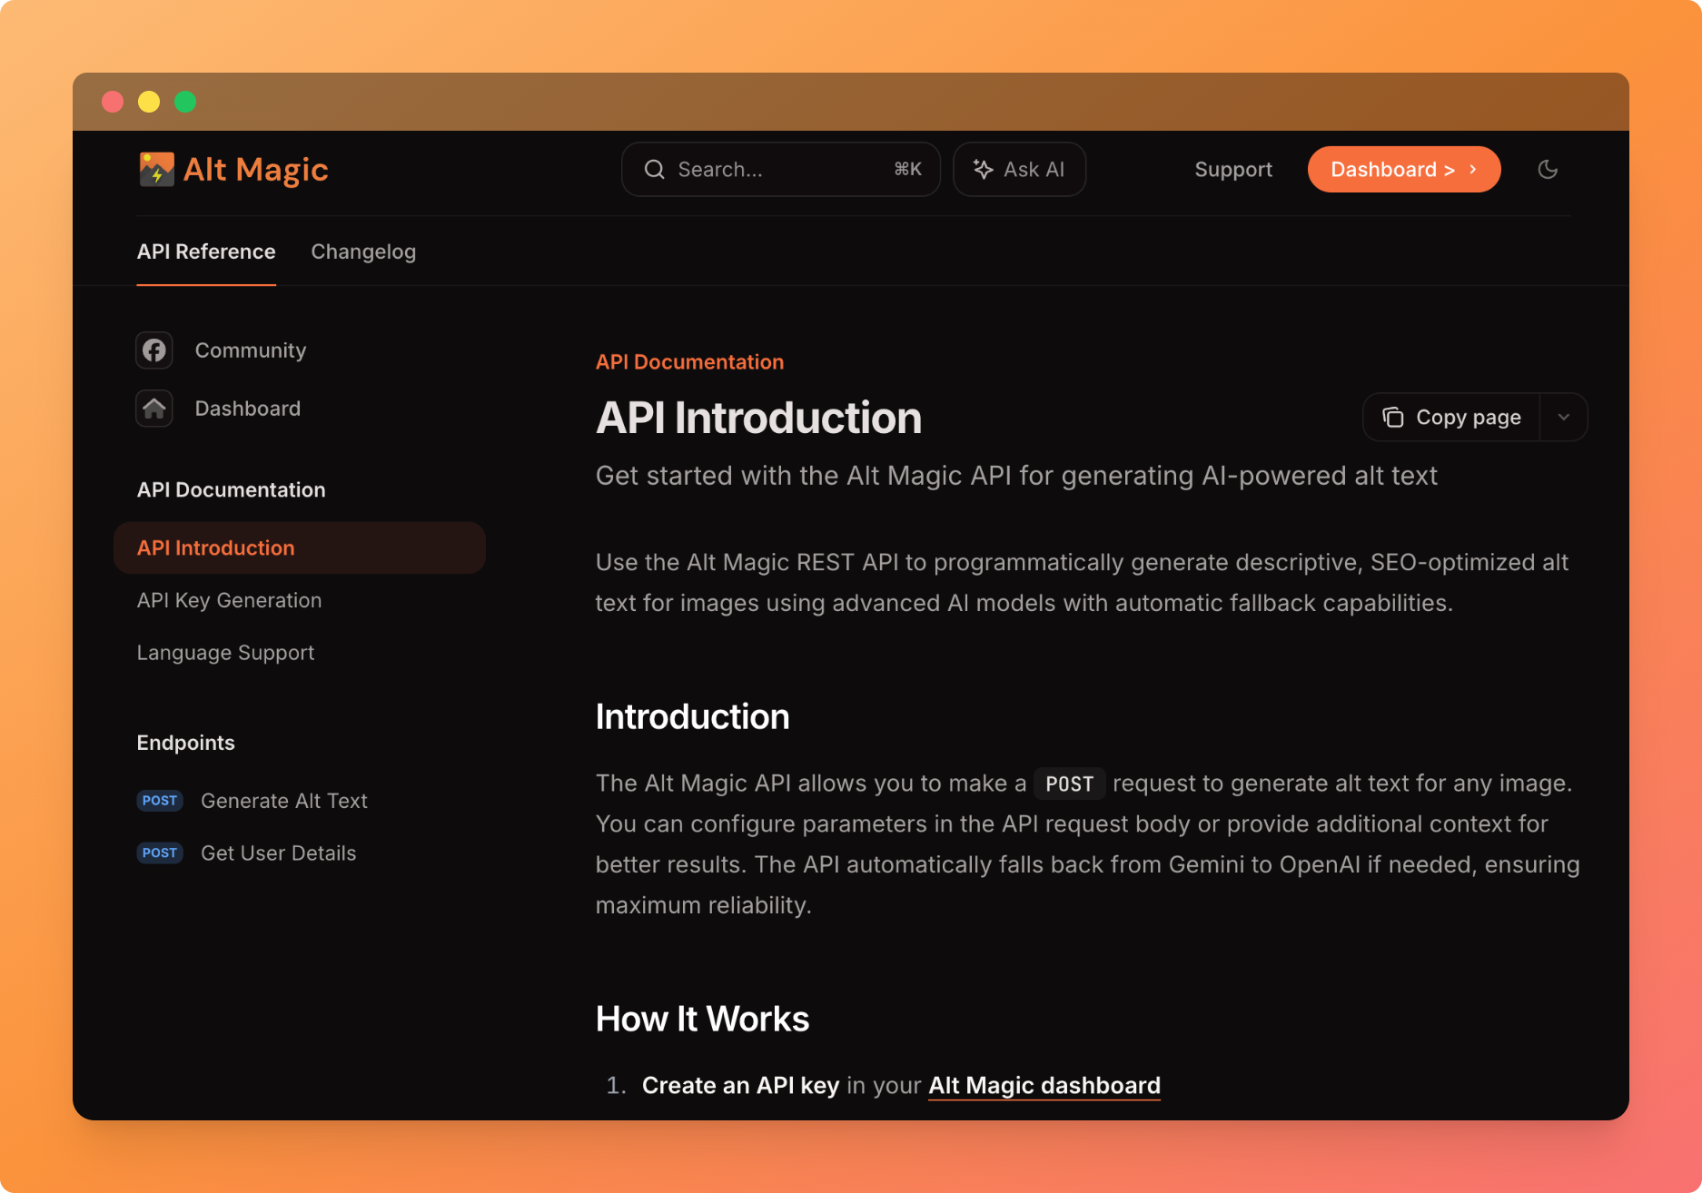Click the copy icon beside Copy page

1392,417
